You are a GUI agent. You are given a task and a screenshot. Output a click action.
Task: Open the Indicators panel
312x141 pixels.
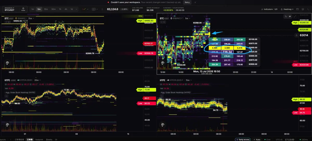[269, 9]
